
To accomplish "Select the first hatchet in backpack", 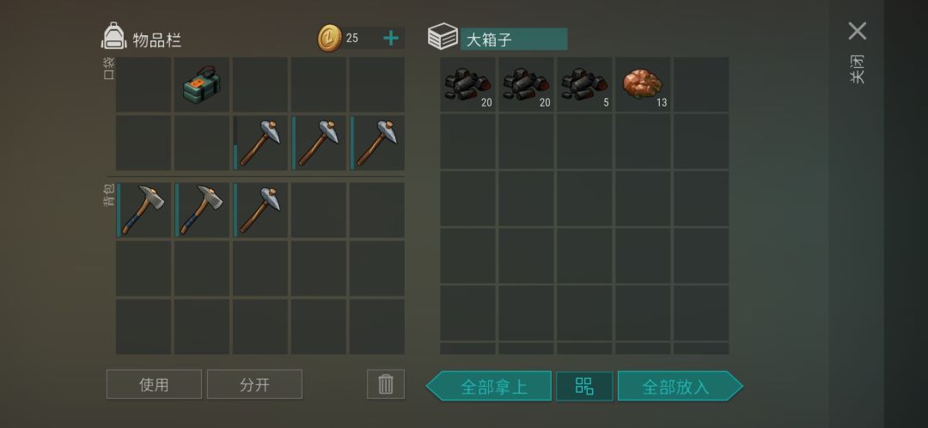I will [x=143, y=211].
